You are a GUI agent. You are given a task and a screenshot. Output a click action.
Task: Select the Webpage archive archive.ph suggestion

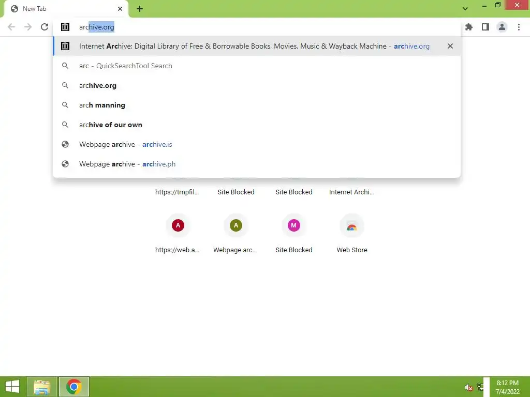(257, 164)
